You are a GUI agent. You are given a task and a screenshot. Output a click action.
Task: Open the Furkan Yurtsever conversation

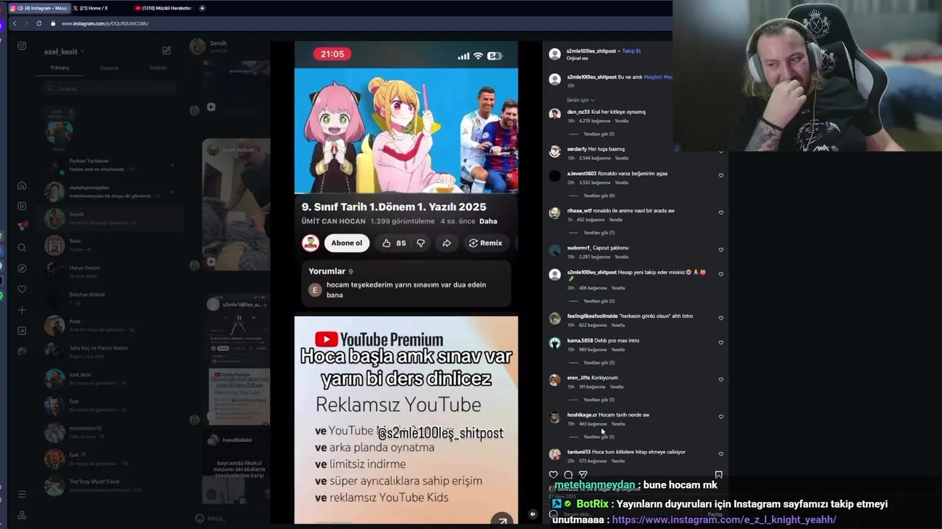[x=109, y=165]
